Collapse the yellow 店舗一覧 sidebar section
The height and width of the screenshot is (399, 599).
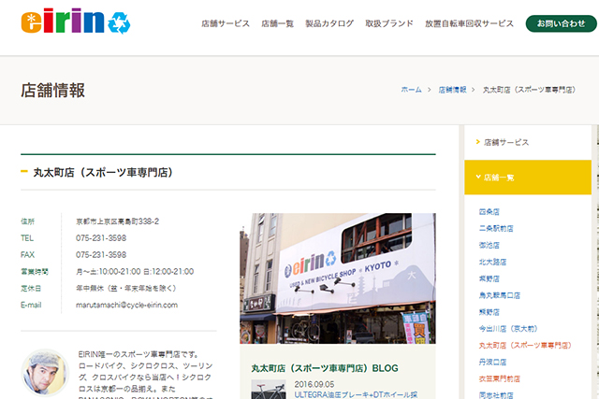pyautogui.click(x=528, y=177)
